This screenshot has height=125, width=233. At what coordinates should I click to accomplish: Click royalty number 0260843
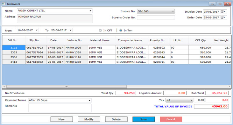pyautogui.click(x=159, y=52)
